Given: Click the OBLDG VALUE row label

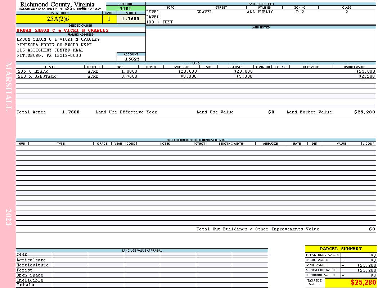Looking at the screenshot, I should pos(317,260).
